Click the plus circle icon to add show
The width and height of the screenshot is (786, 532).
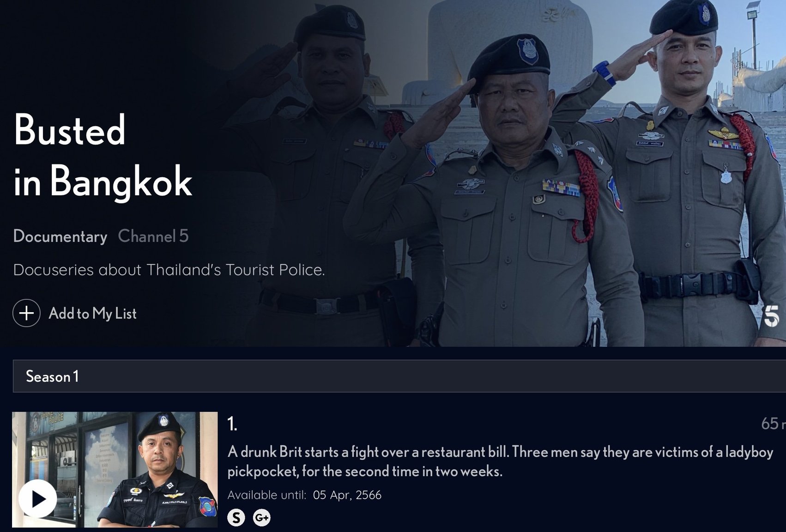pos(26,313)
